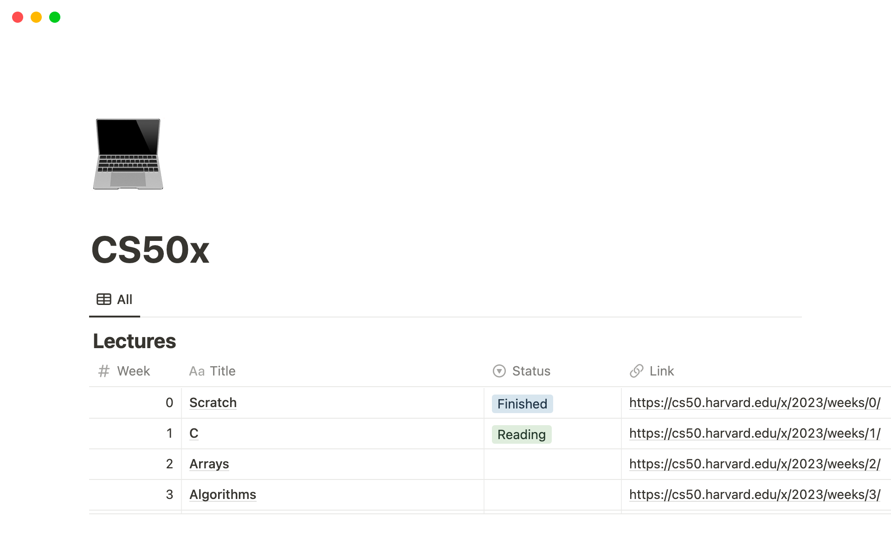Screen dimensions: 891x557
Task: Click the Finished status tag
Action: pyautogui.click(x=522, y=404)
